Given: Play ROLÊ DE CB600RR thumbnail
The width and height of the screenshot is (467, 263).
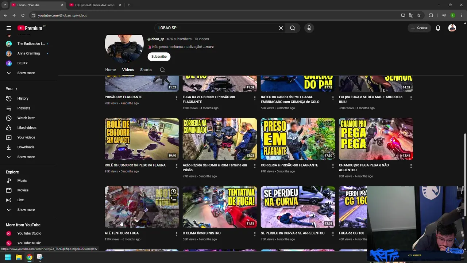Looking at the screenshot, I should coord(142,139).
